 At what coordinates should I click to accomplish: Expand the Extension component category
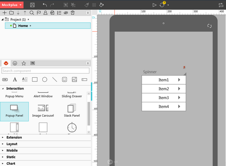tap(14, 137)
